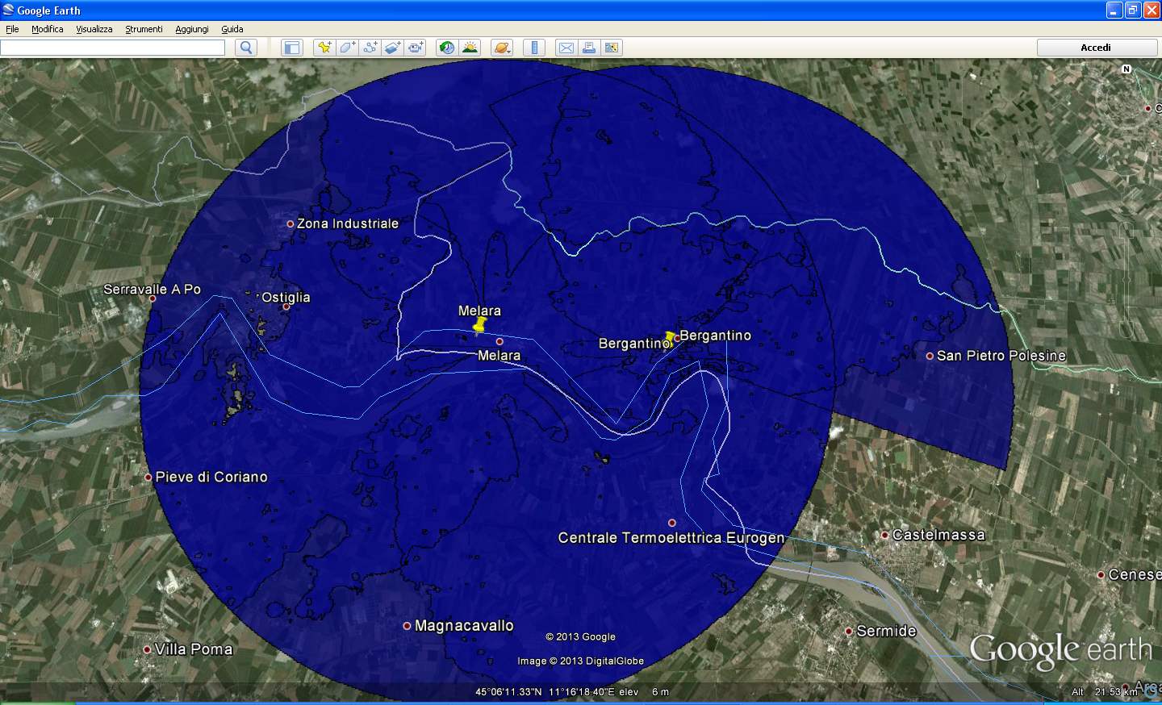The width and height of the screenshot is (1162, 705).
Task: Open the File menu
Action: (12, 29)
